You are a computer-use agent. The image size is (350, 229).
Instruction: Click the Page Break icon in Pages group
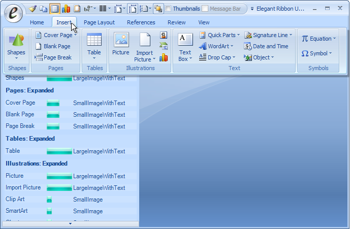tap(39, 57)
